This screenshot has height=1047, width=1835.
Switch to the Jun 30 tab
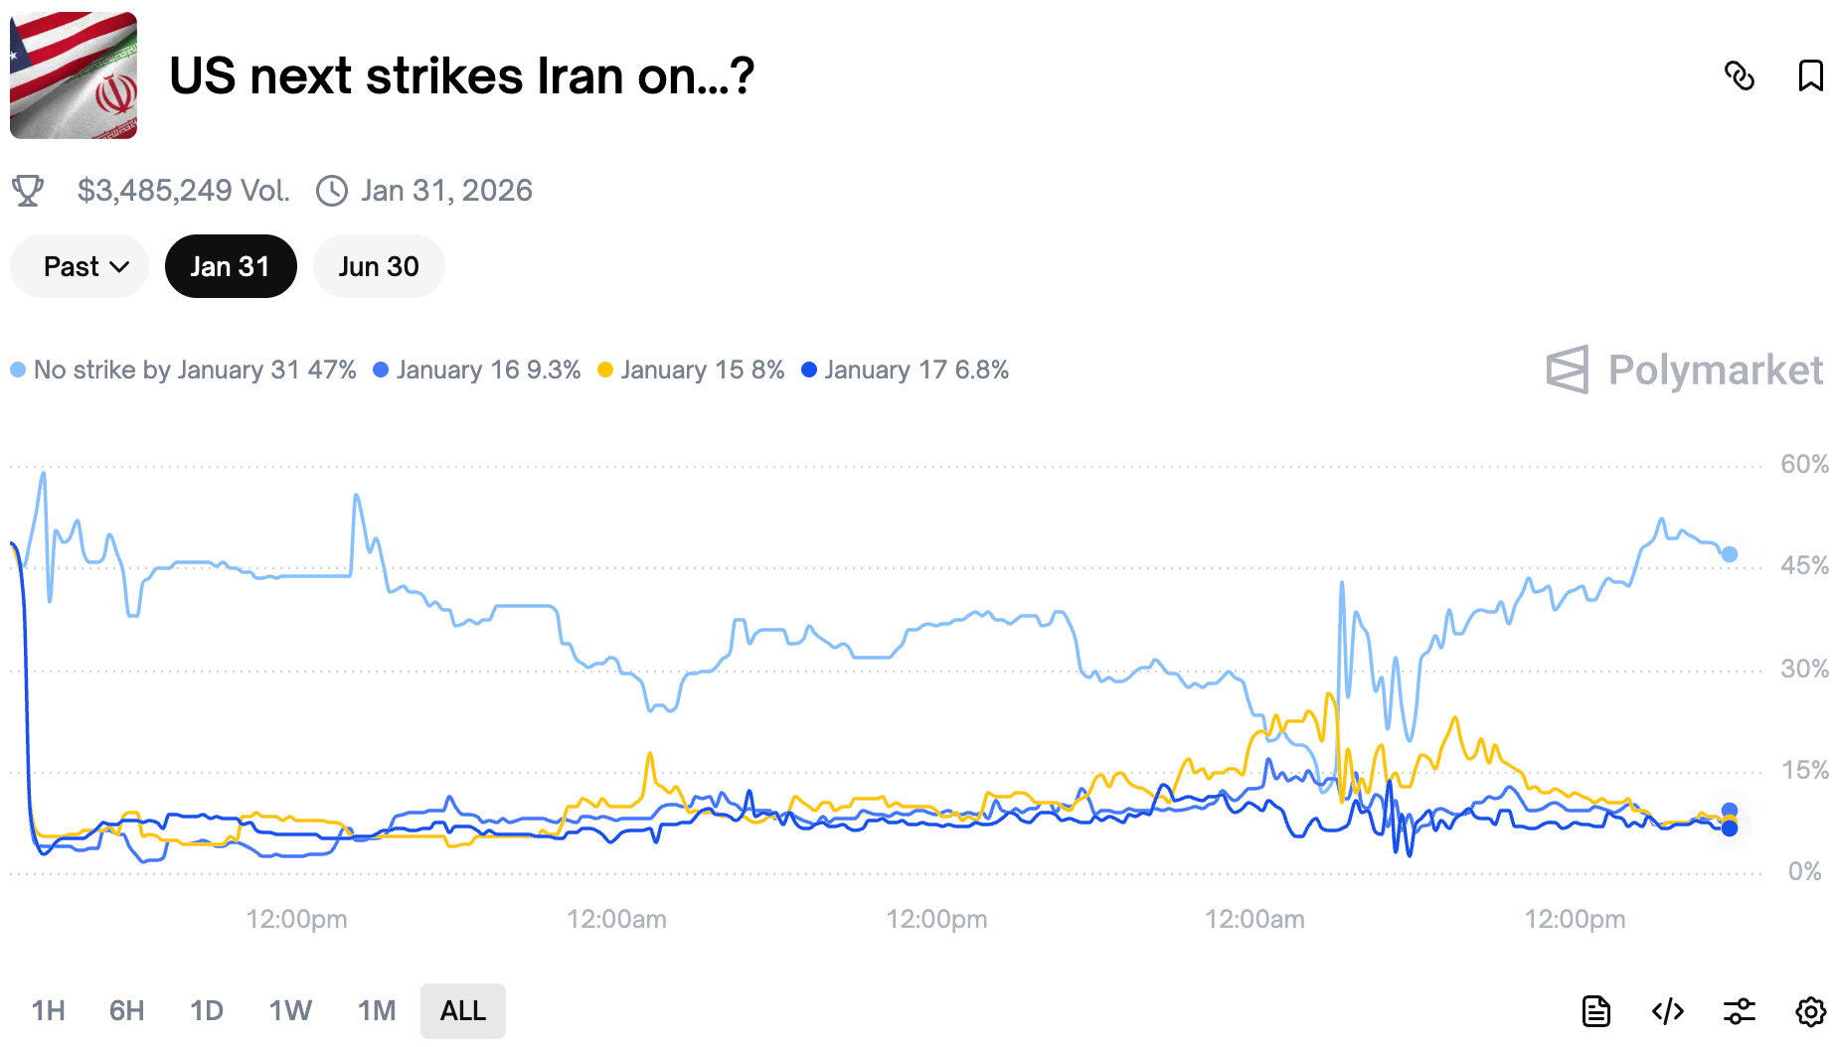pyautogui.click(x=379, y=266)
